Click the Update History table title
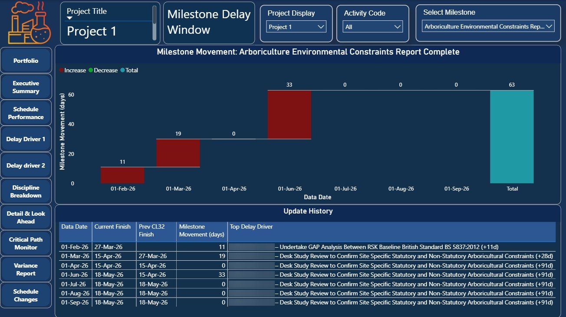 click(x=308, y=211)
